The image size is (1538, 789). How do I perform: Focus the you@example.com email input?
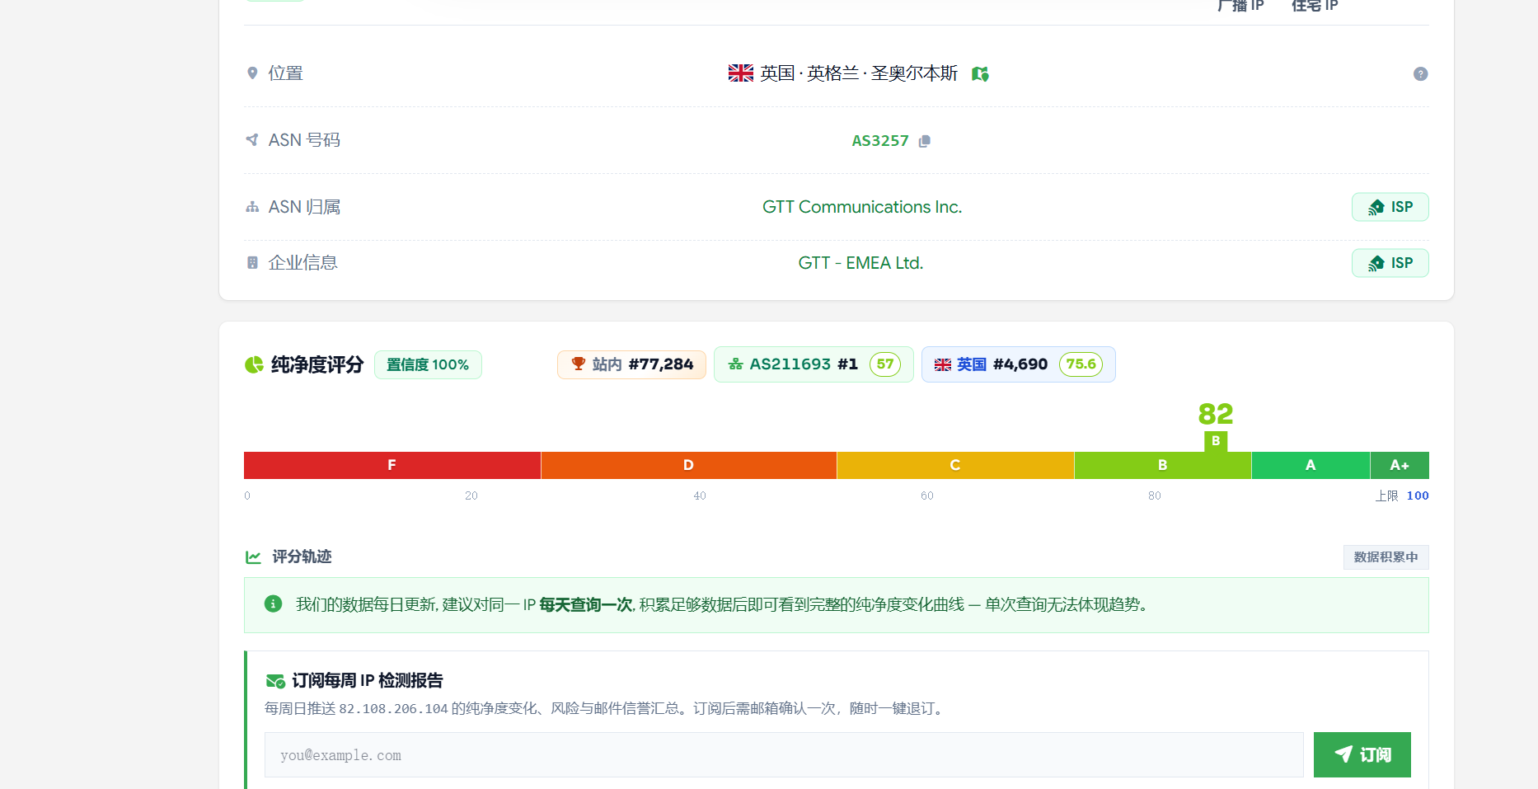click(784, 754)
